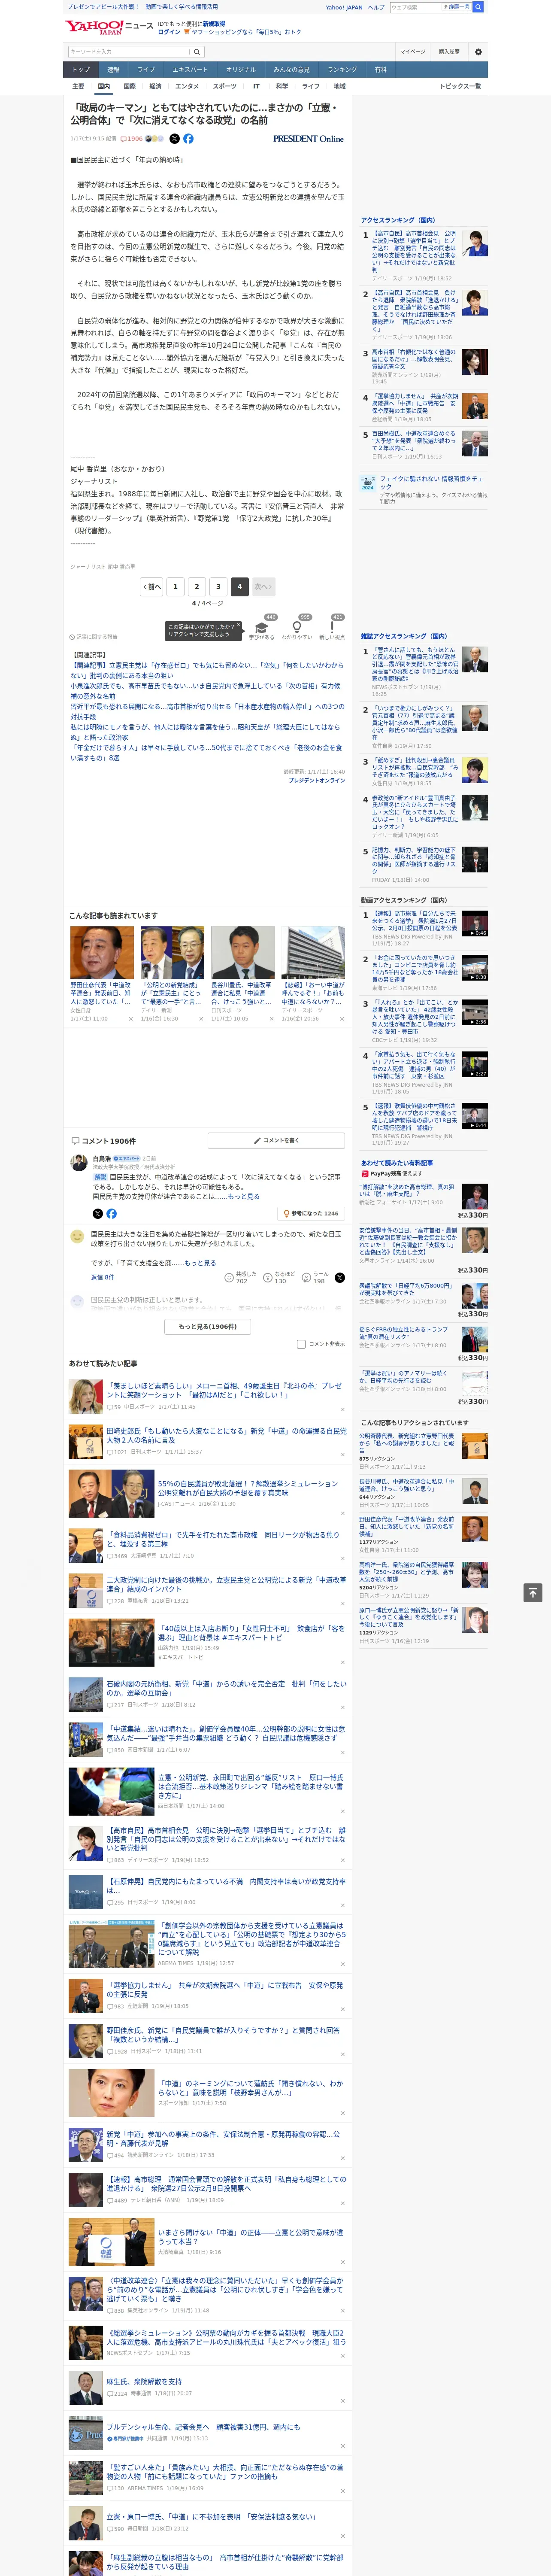Image resolution: width=551 pixels, height=2576 pixels.
Task: Open magazine ranking item 1 article
Action: (x=415, y=664)
